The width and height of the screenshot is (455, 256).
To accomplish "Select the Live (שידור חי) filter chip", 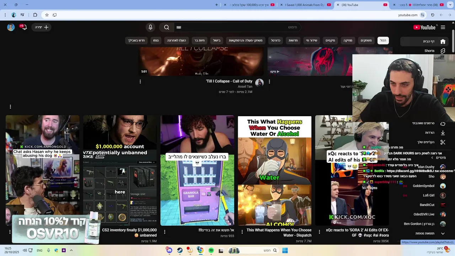I will pos(312,41).
